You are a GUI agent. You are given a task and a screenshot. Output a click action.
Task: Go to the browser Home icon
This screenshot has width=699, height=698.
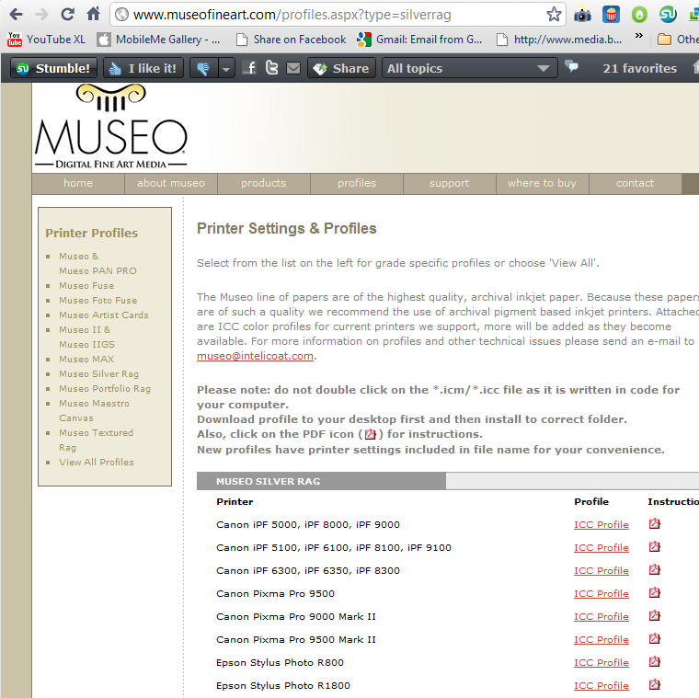[94, 14]
